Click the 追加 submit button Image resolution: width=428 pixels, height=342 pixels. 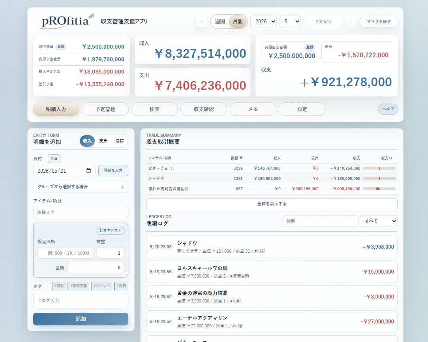click(x=81, y=319)
